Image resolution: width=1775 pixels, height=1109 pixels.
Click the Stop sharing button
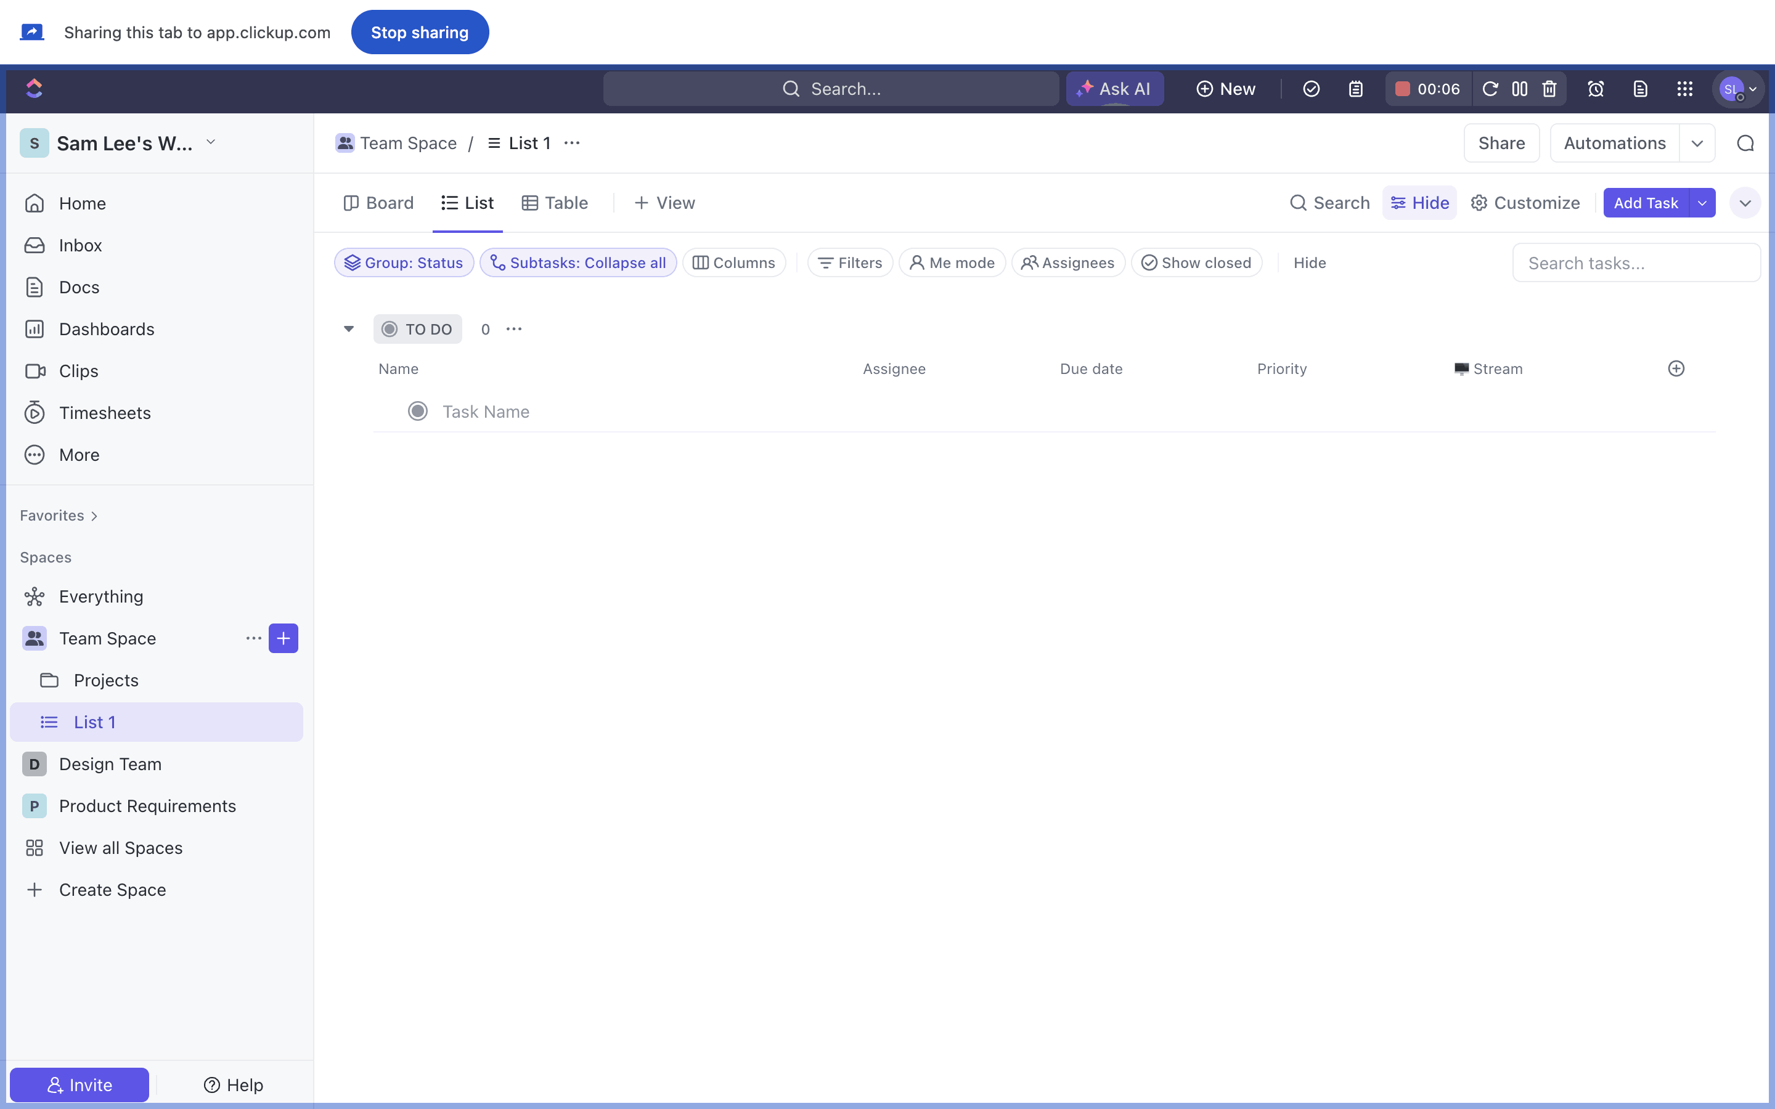pos(420,32)
